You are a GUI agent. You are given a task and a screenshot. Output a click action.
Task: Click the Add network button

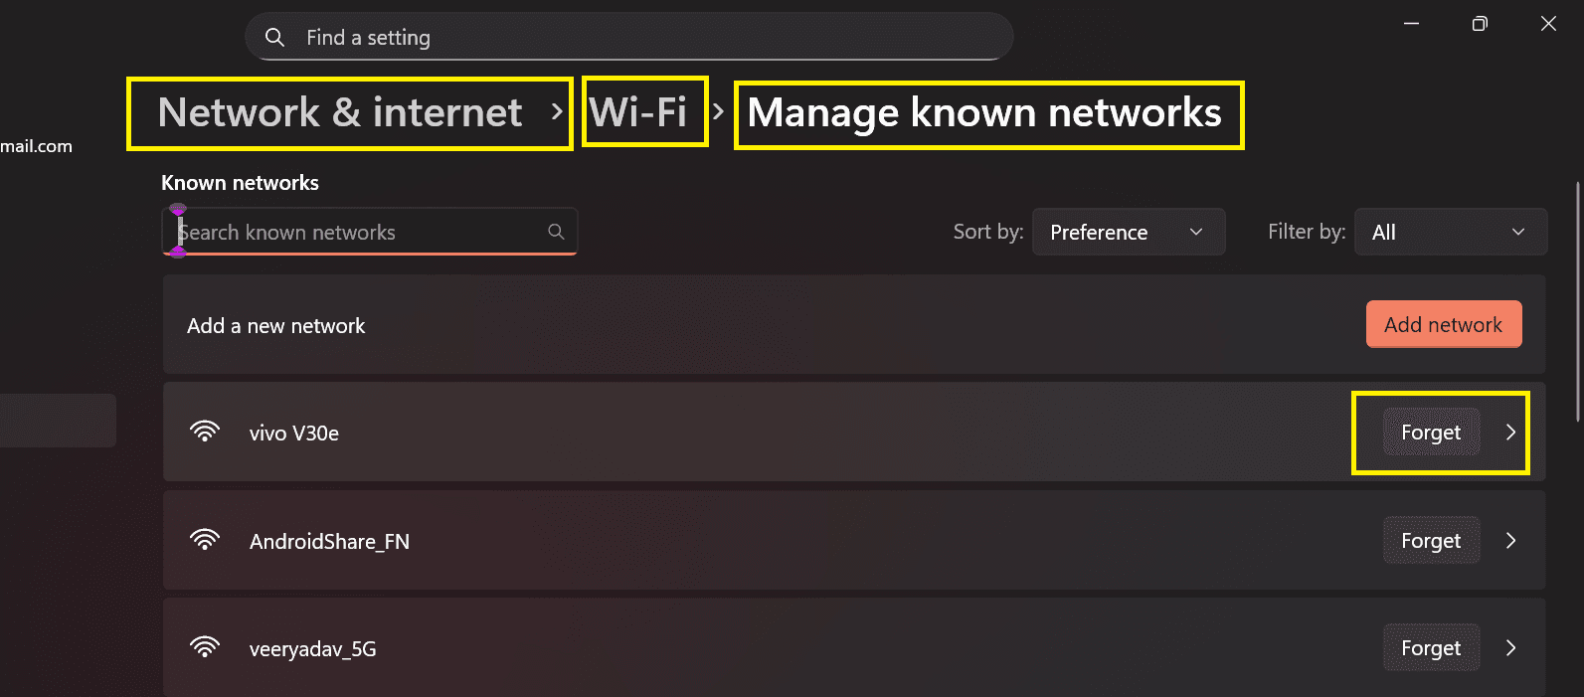point(1444,323)
